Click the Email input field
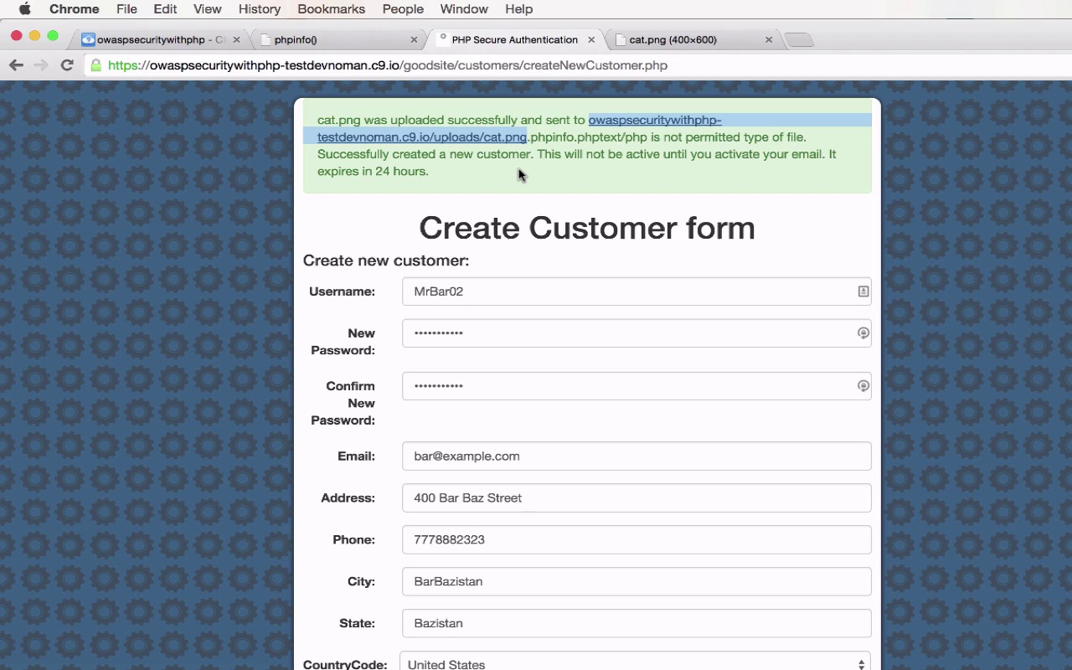1072x670 pixels. (x=636, y=456)
